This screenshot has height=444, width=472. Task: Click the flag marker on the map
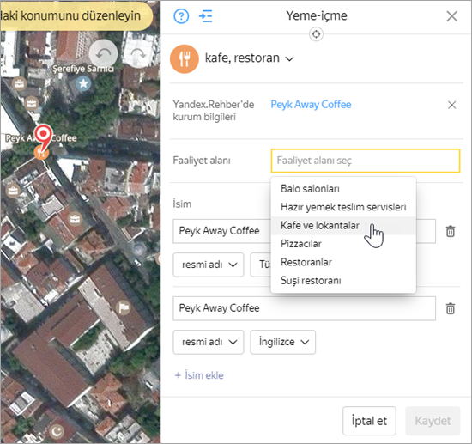point(124,307)
